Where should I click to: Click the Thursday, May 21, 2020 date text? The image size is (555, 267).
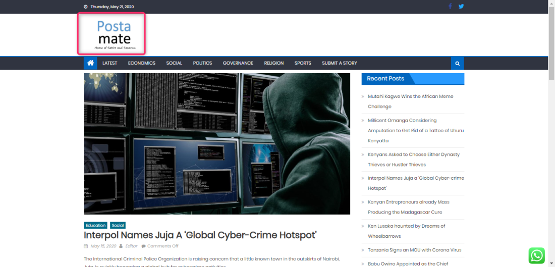point(112,7)
